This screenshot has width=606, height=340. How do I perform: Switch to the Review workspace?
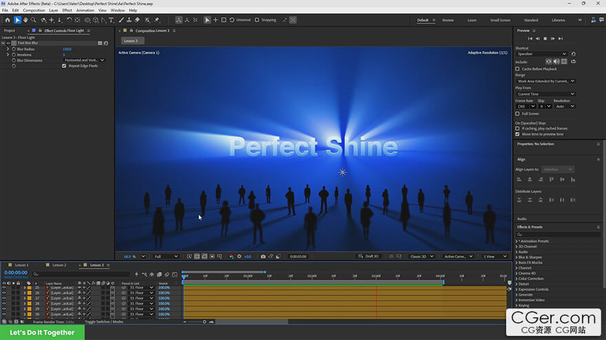tap(448, 20)
